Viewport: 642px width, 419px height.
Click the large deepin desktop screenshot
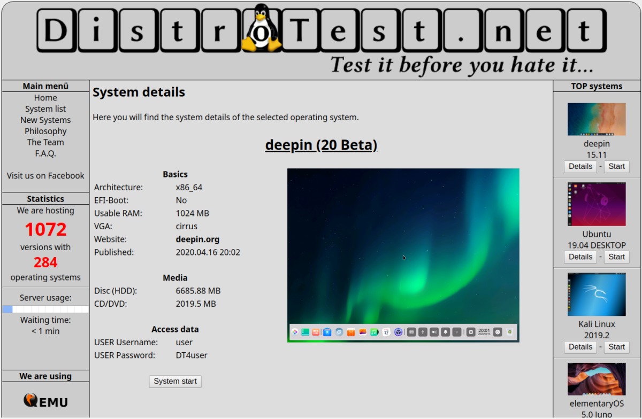point(403,255)
